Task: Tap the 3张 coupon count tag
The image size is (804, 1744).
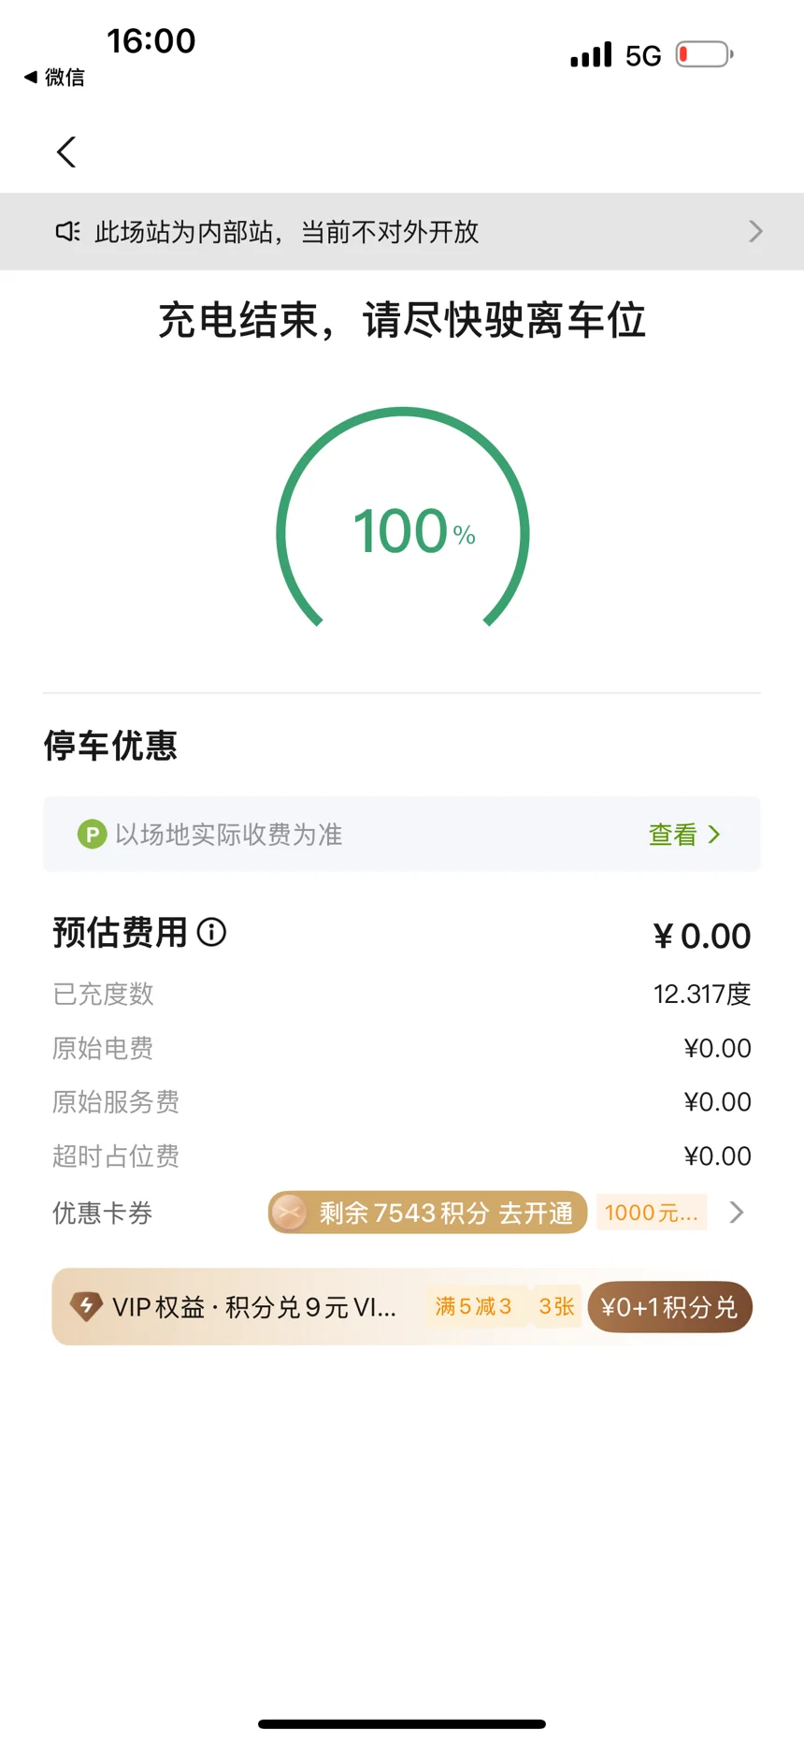Action: click(x=556, y=1306)
